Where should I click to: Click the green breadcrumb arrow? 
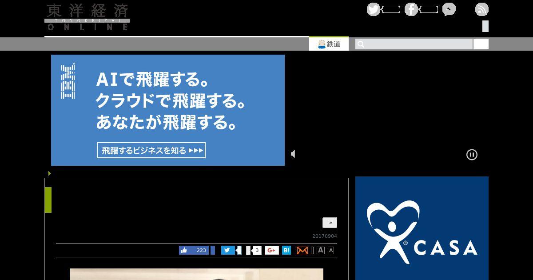[49, 173]
